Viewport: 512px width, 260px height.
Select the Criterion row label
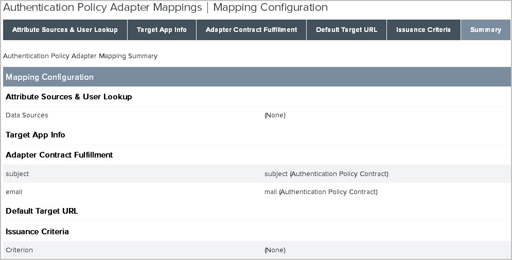click(x=19, y=250)
